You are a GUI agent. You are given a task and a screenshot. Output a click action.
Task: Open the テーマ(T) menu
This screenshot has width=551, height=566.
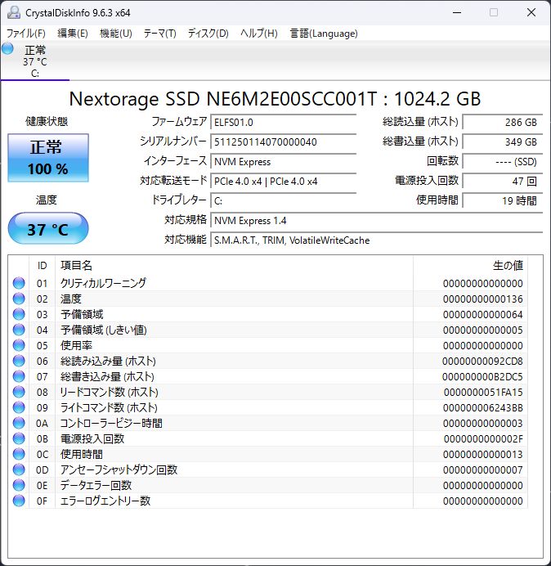[x=159, y=34]
